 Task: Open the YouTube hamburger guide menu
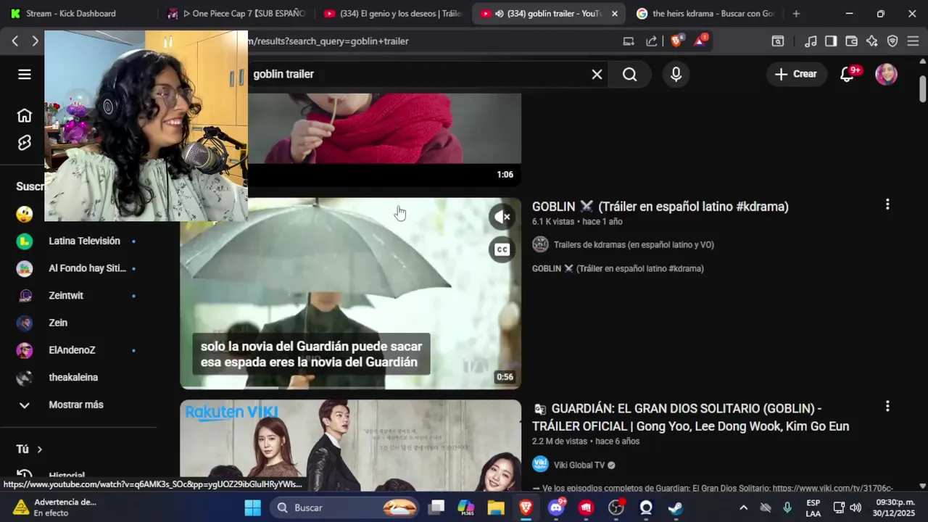pyautogui.click(x=25, y=74)
